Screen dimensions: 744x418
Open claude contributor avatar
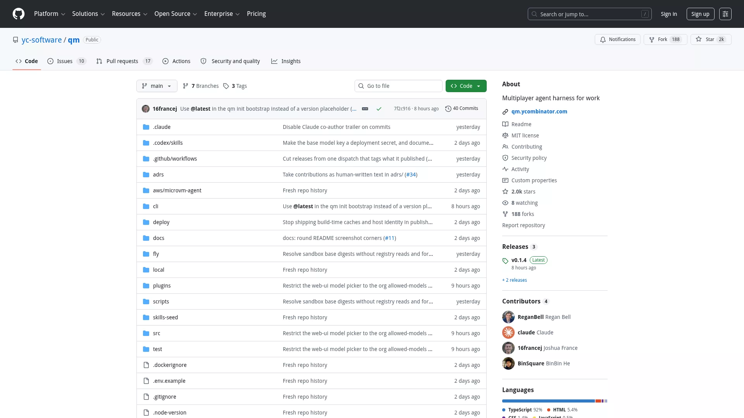point(508,332)
